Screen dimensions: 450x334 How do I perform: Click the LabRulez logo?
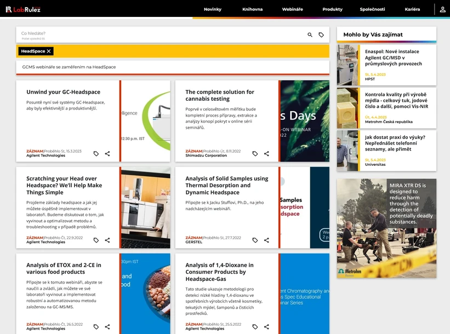coord(22,8)
